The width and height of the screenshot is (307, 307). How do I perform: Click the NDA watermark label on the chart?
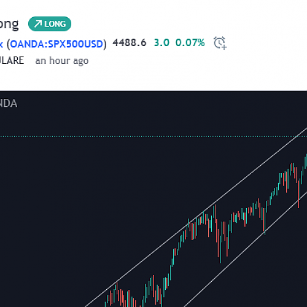[9, 103]
